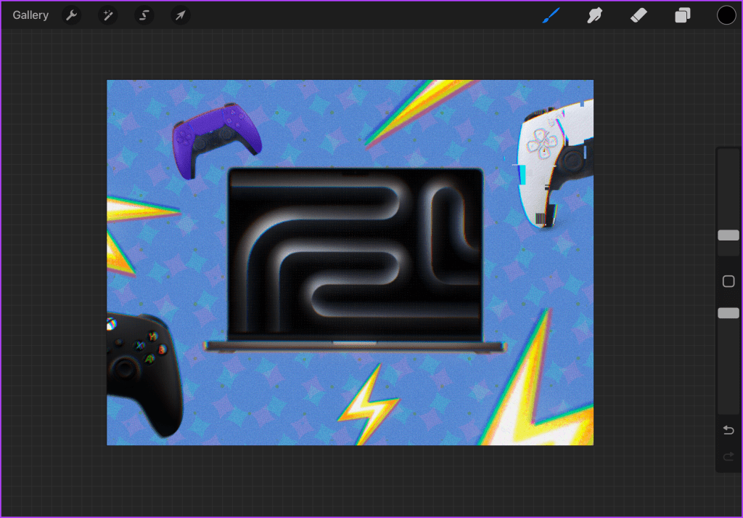Image resolution: width=743 pixels, height=518 pixels.
Task: Redo the last undone action
Action: point(728,457)
